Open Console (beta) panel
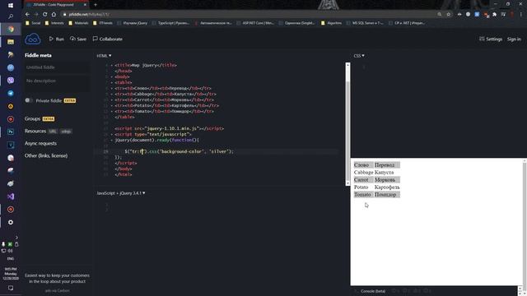 click(x=373, y=291)
